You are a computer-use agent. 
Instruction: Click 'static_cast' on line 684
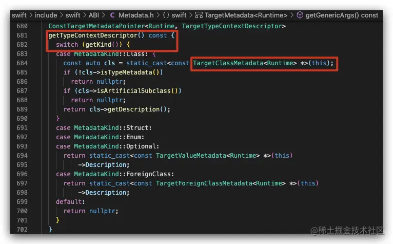pos(146,63)
